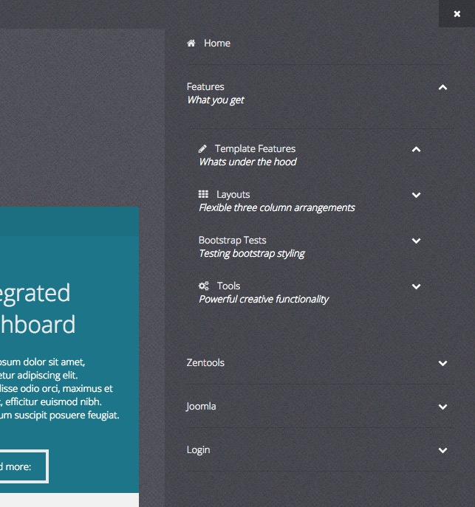Expand the Layouts submenu arrow
Viewport: 475px width, 507px height.
point(416,196)
